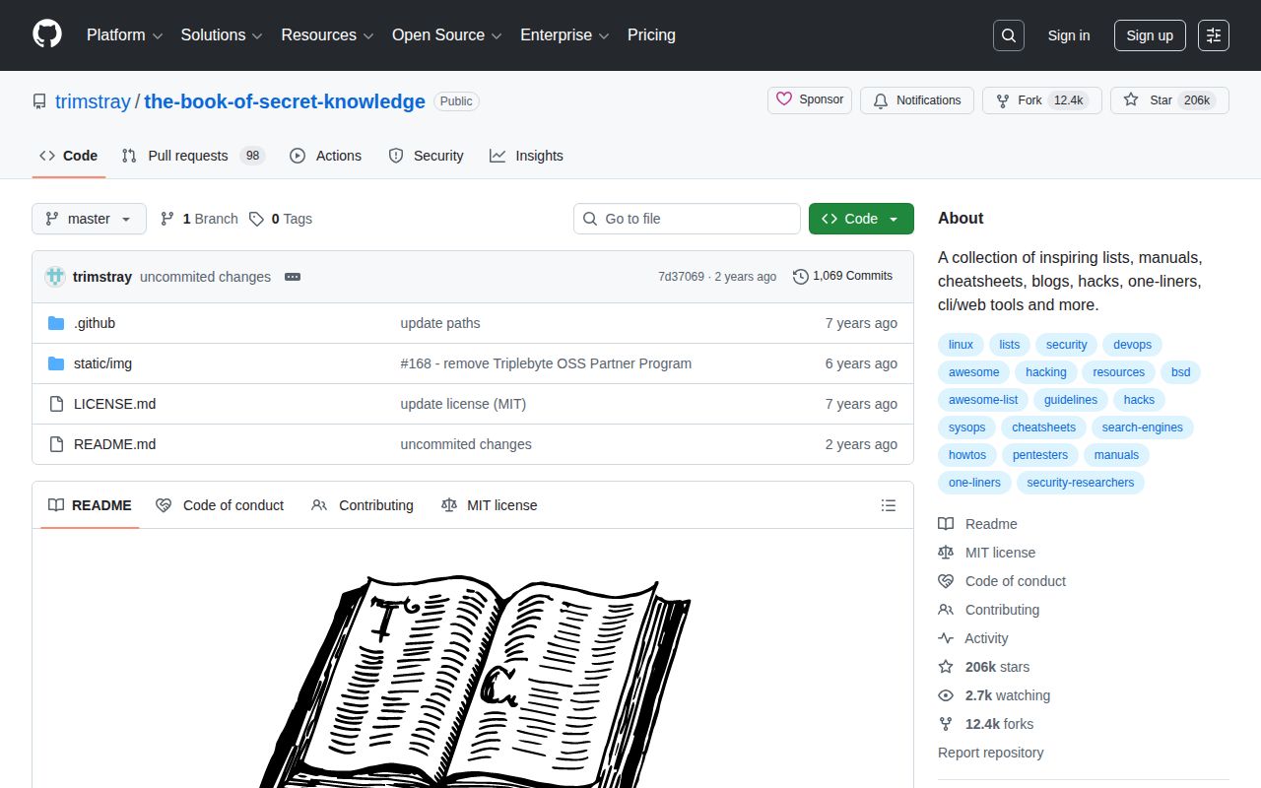Toggle Notifications for this repository
Image resolution: width=1261 pixels, height=788 pixels.
coord(916,100)
